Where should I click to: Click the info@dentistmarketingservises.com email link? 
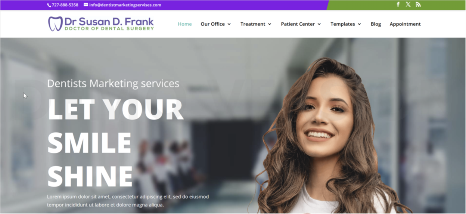(125, 5)
